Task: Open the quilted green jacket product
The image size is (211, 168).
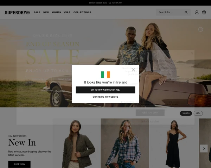Action: [x=76, y=143]
